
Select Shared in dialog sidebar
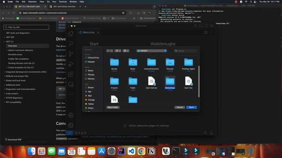pyautogui.click(x=89, y=62)
